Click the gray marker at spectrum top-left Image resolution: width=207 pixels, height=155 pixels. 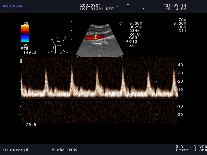pos(21,61)
